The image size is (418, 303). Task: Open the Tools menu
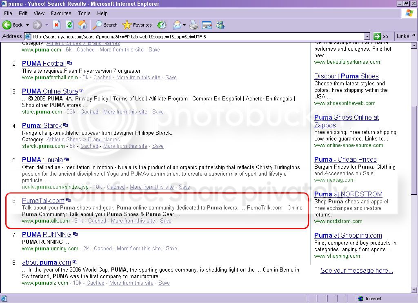[84, 13]
